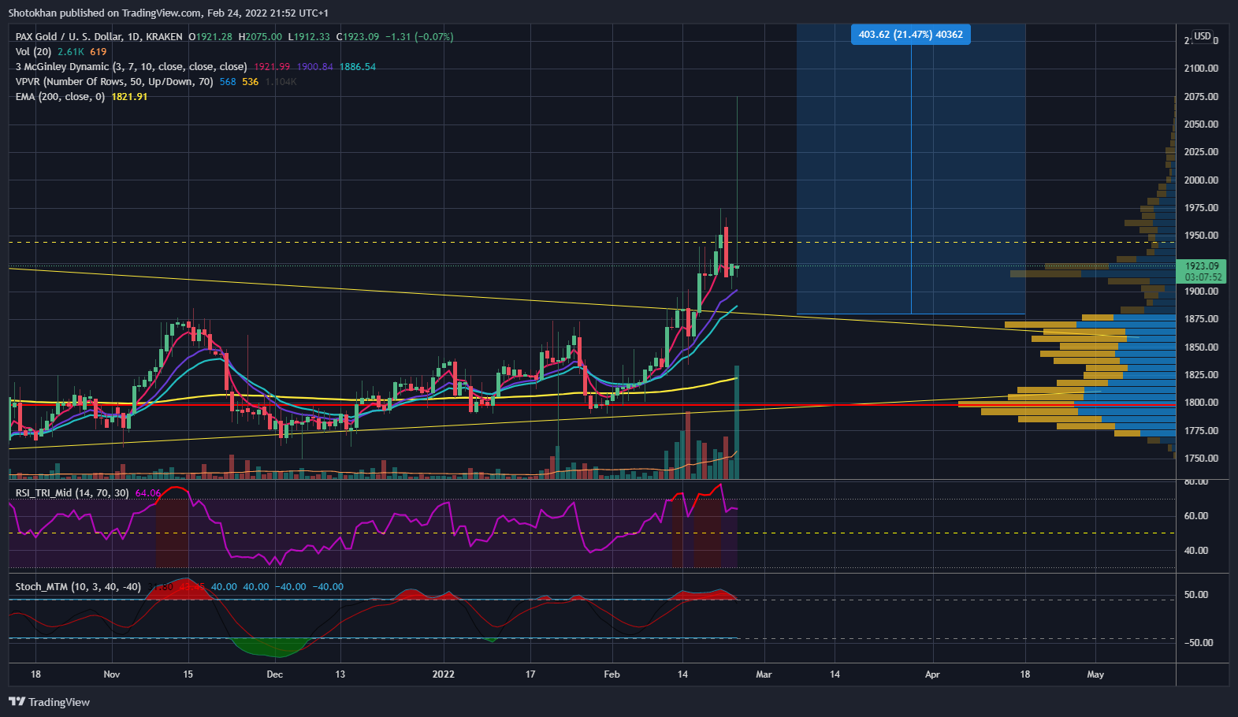Select the Stoch_MTM (10, 3, 40, -40) legend

tap(78, 587)
